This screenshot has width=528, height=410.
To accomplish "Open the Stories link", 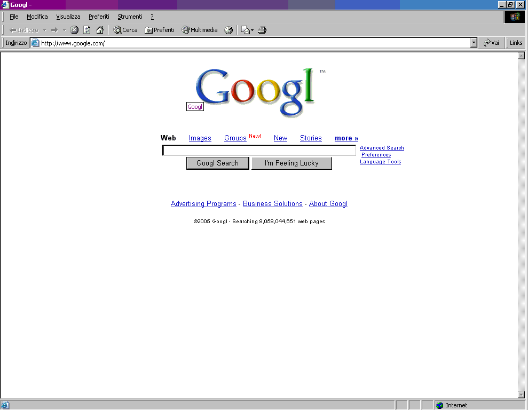I will coord(311,138).
